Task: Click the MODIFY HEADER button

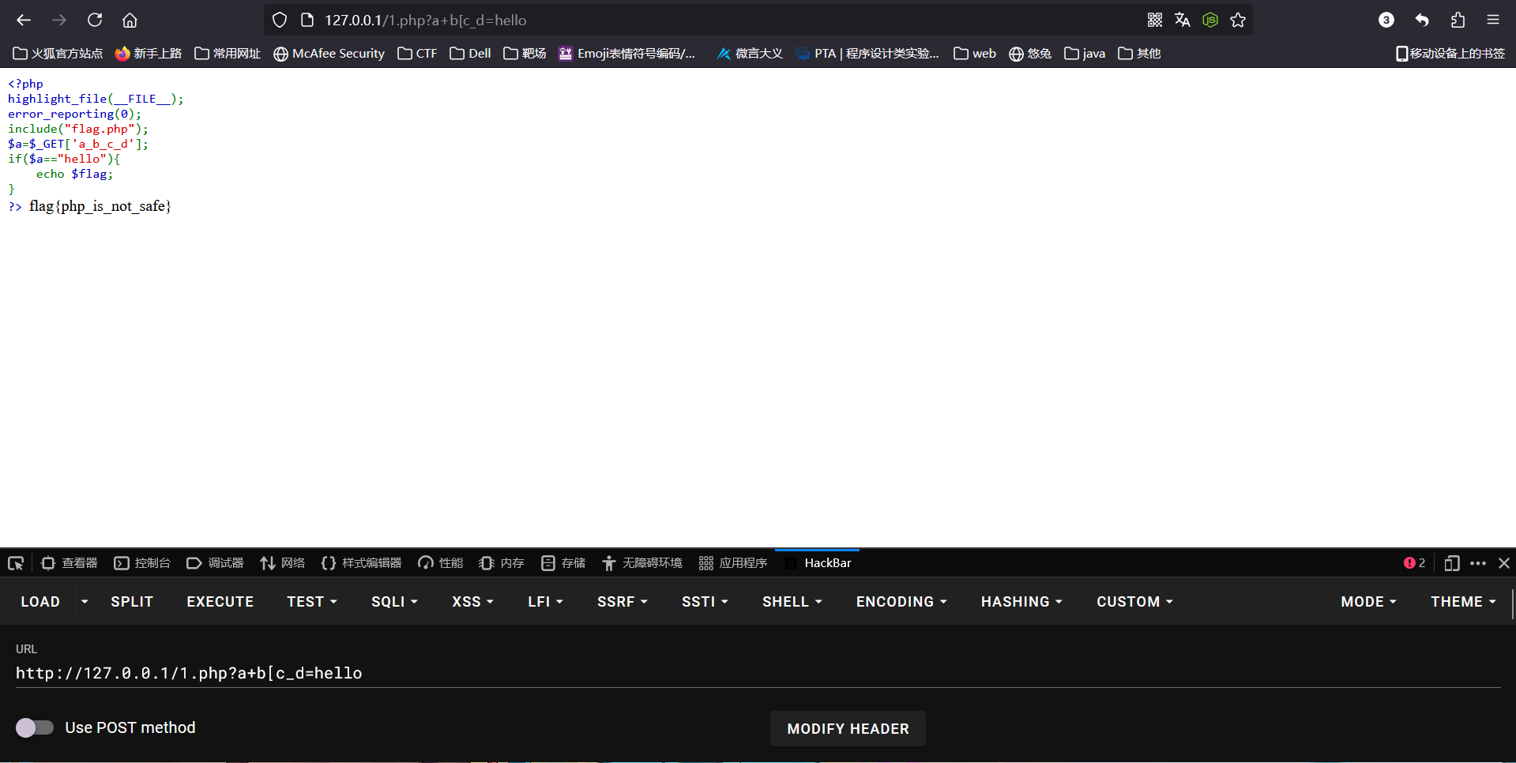Action: point(848,729)
